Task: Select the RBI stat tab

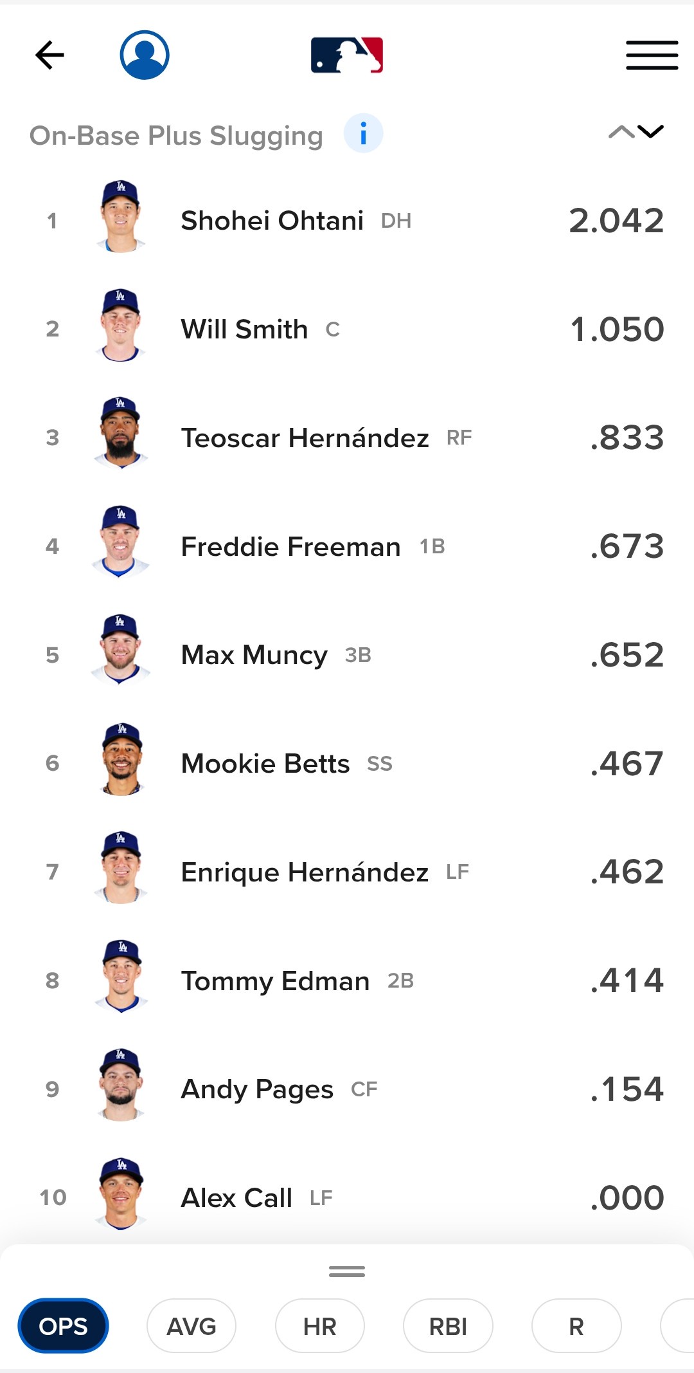Action: 448,1326
